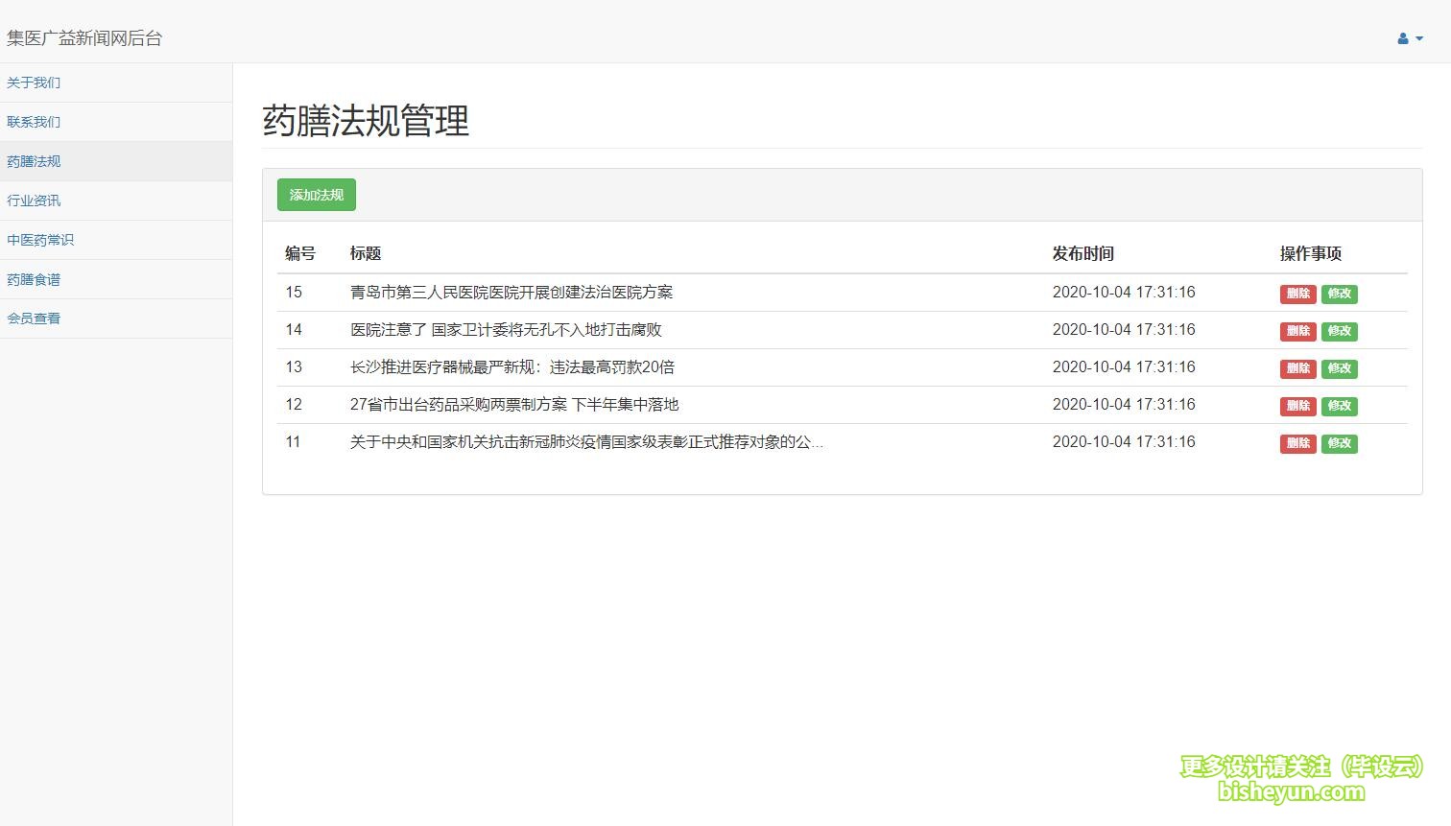Screen dimensions: 1451x826
Task: Click the 集医广益新闻网后台 site title
Action: [84, 38]
